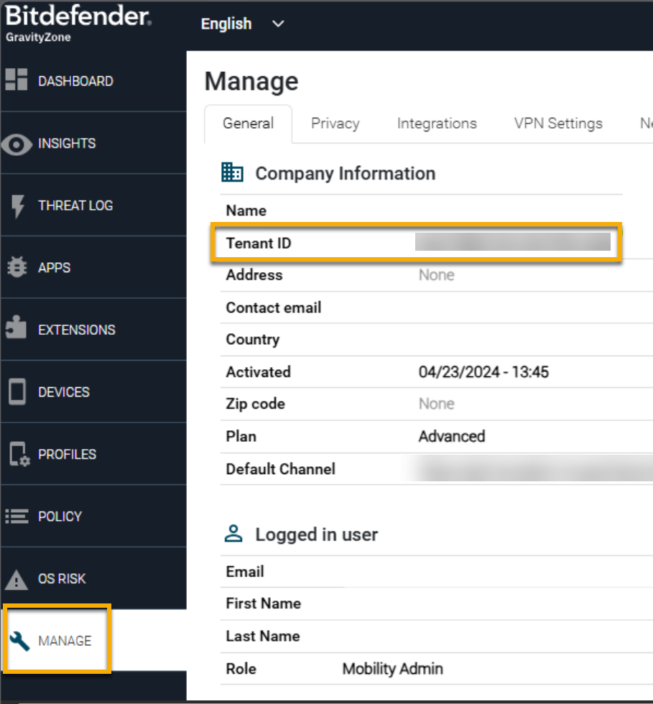Open the VPN Settings tab
This screenshot has width=653, height=704.
click(x=558, y=124)
